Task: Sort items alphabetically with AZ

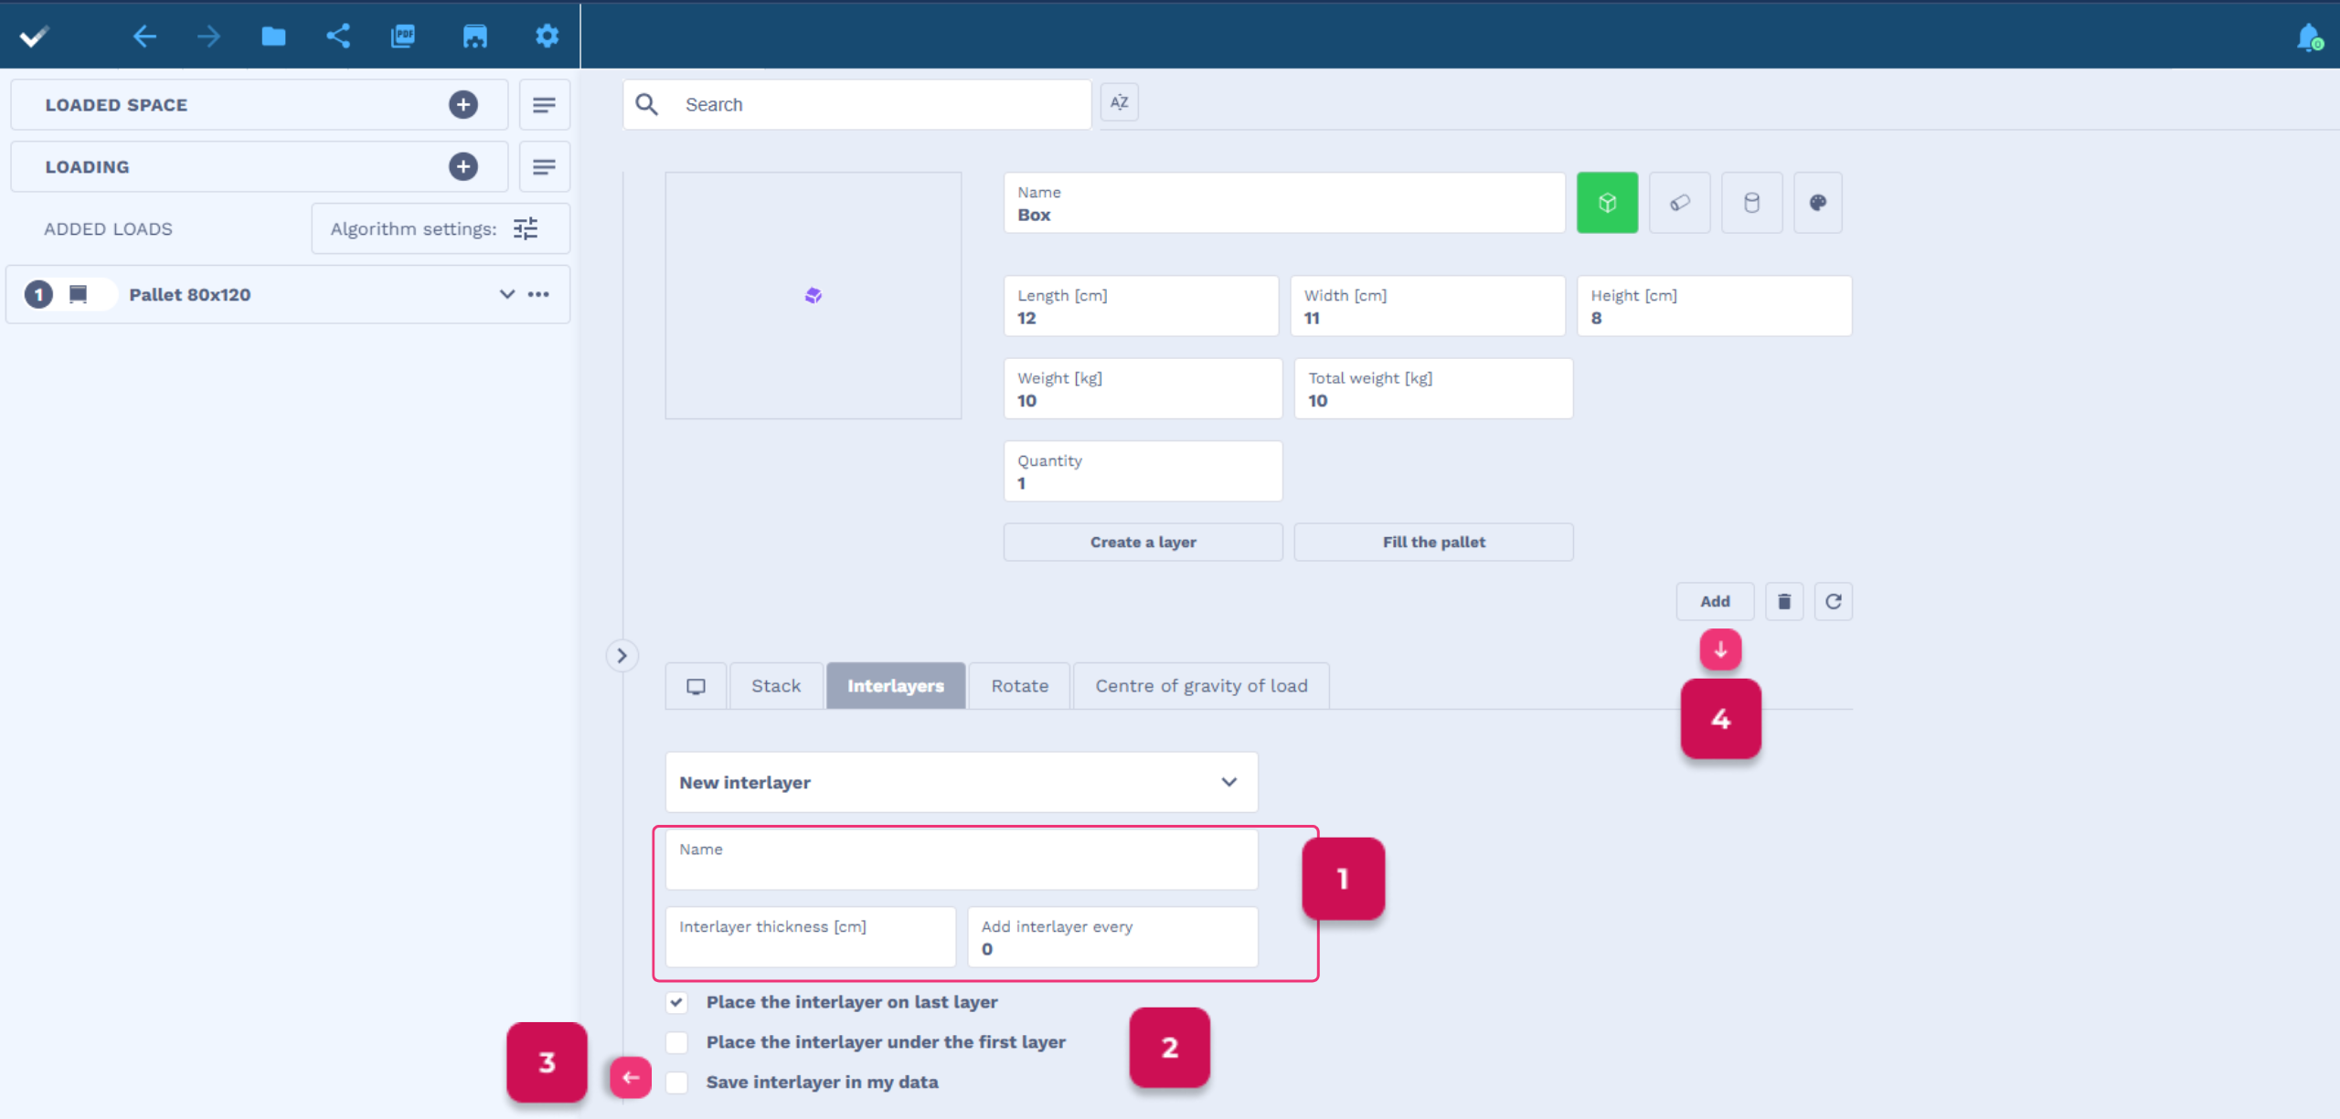Action: (1119, 102)
